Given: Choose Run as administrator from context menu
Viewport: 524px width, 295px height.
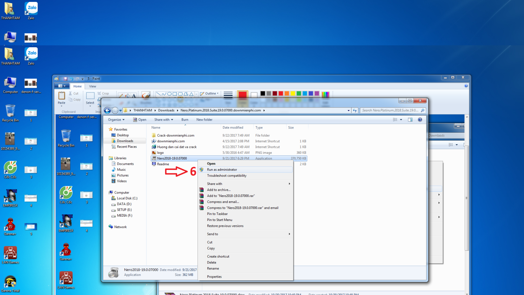Looking at the screenshot, I should [x=222, y=170].
